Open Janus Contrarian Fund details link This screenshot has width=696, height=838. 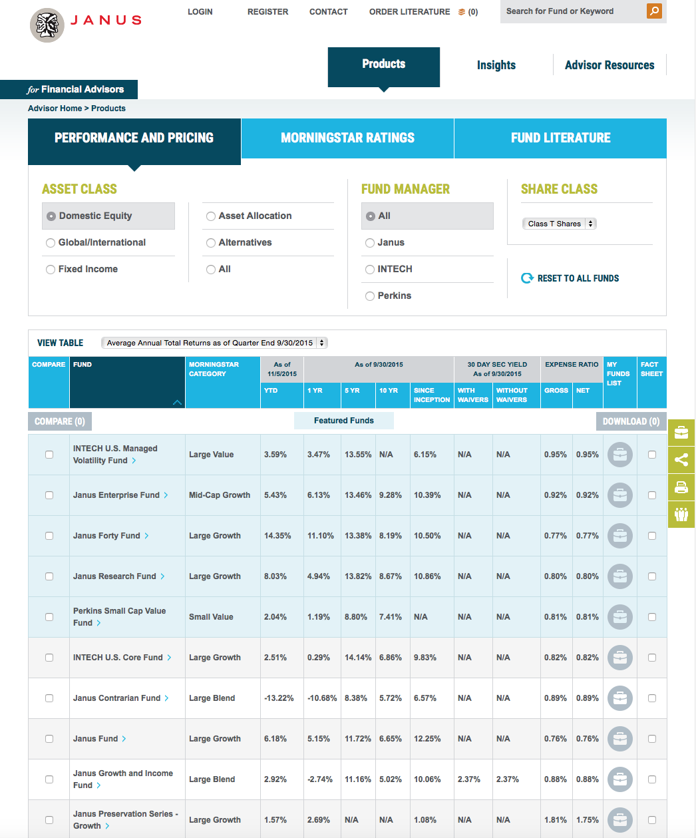coord(120,698)
